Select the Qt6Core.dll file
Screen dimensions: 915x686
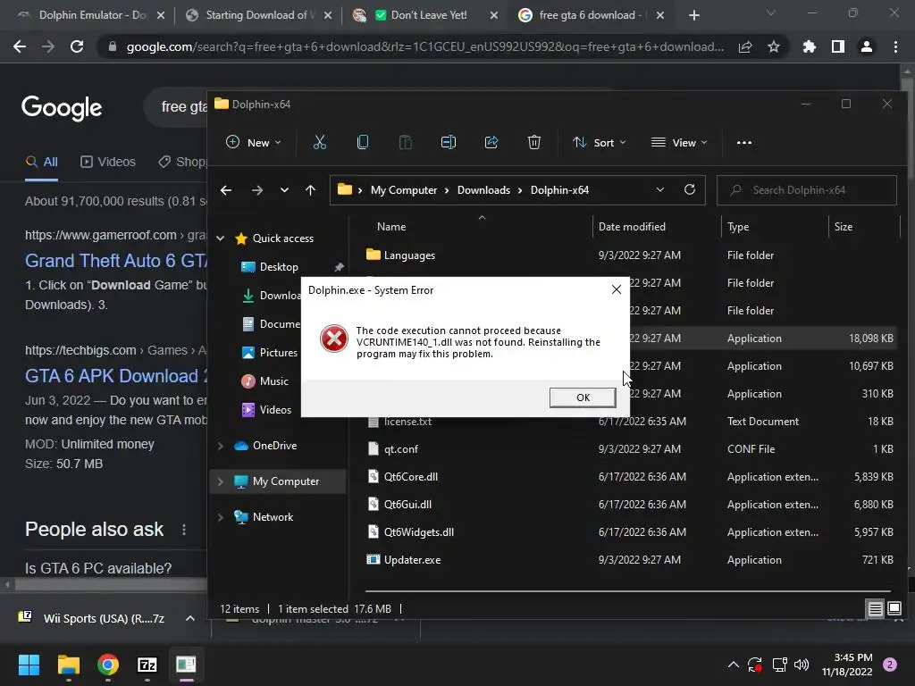tap(411, 477)
